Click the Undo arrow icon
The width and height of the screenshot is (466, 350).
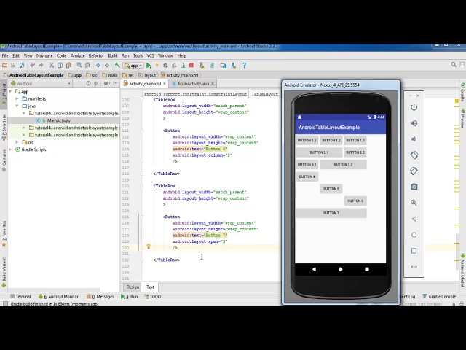32,65
